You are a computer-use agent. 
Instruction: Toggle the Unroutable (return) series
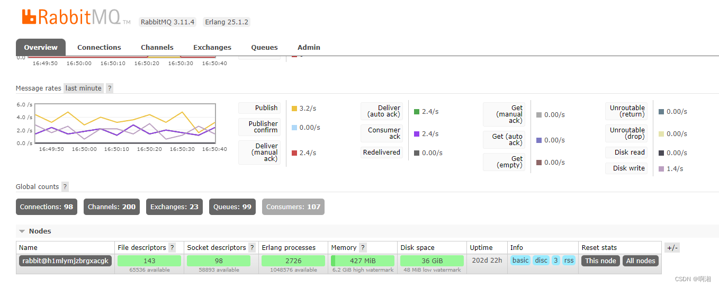626,111
